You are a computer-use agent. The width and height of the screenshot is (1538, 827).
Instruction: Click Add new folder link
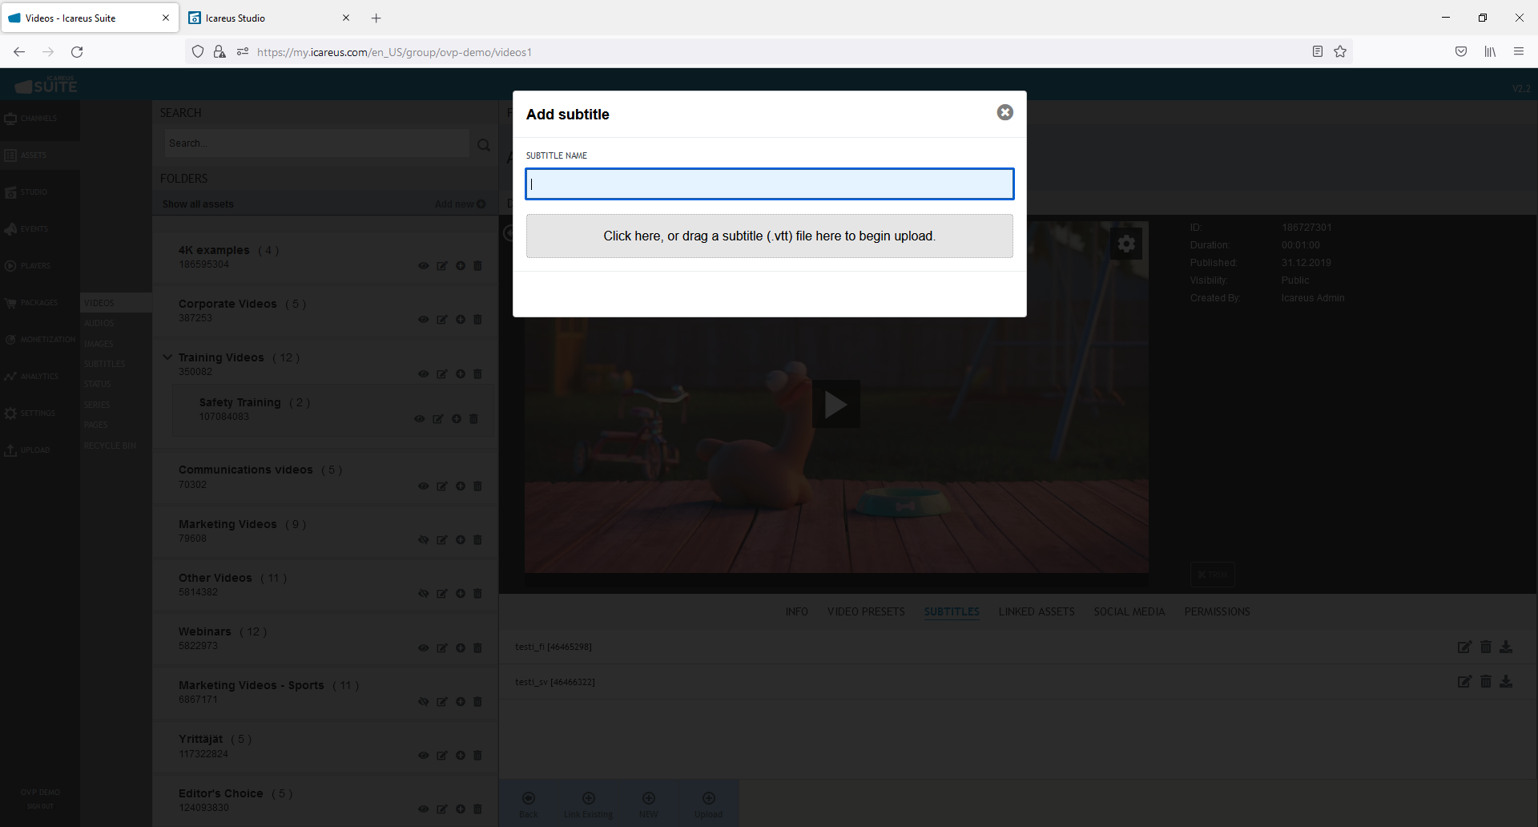(460, 204)
